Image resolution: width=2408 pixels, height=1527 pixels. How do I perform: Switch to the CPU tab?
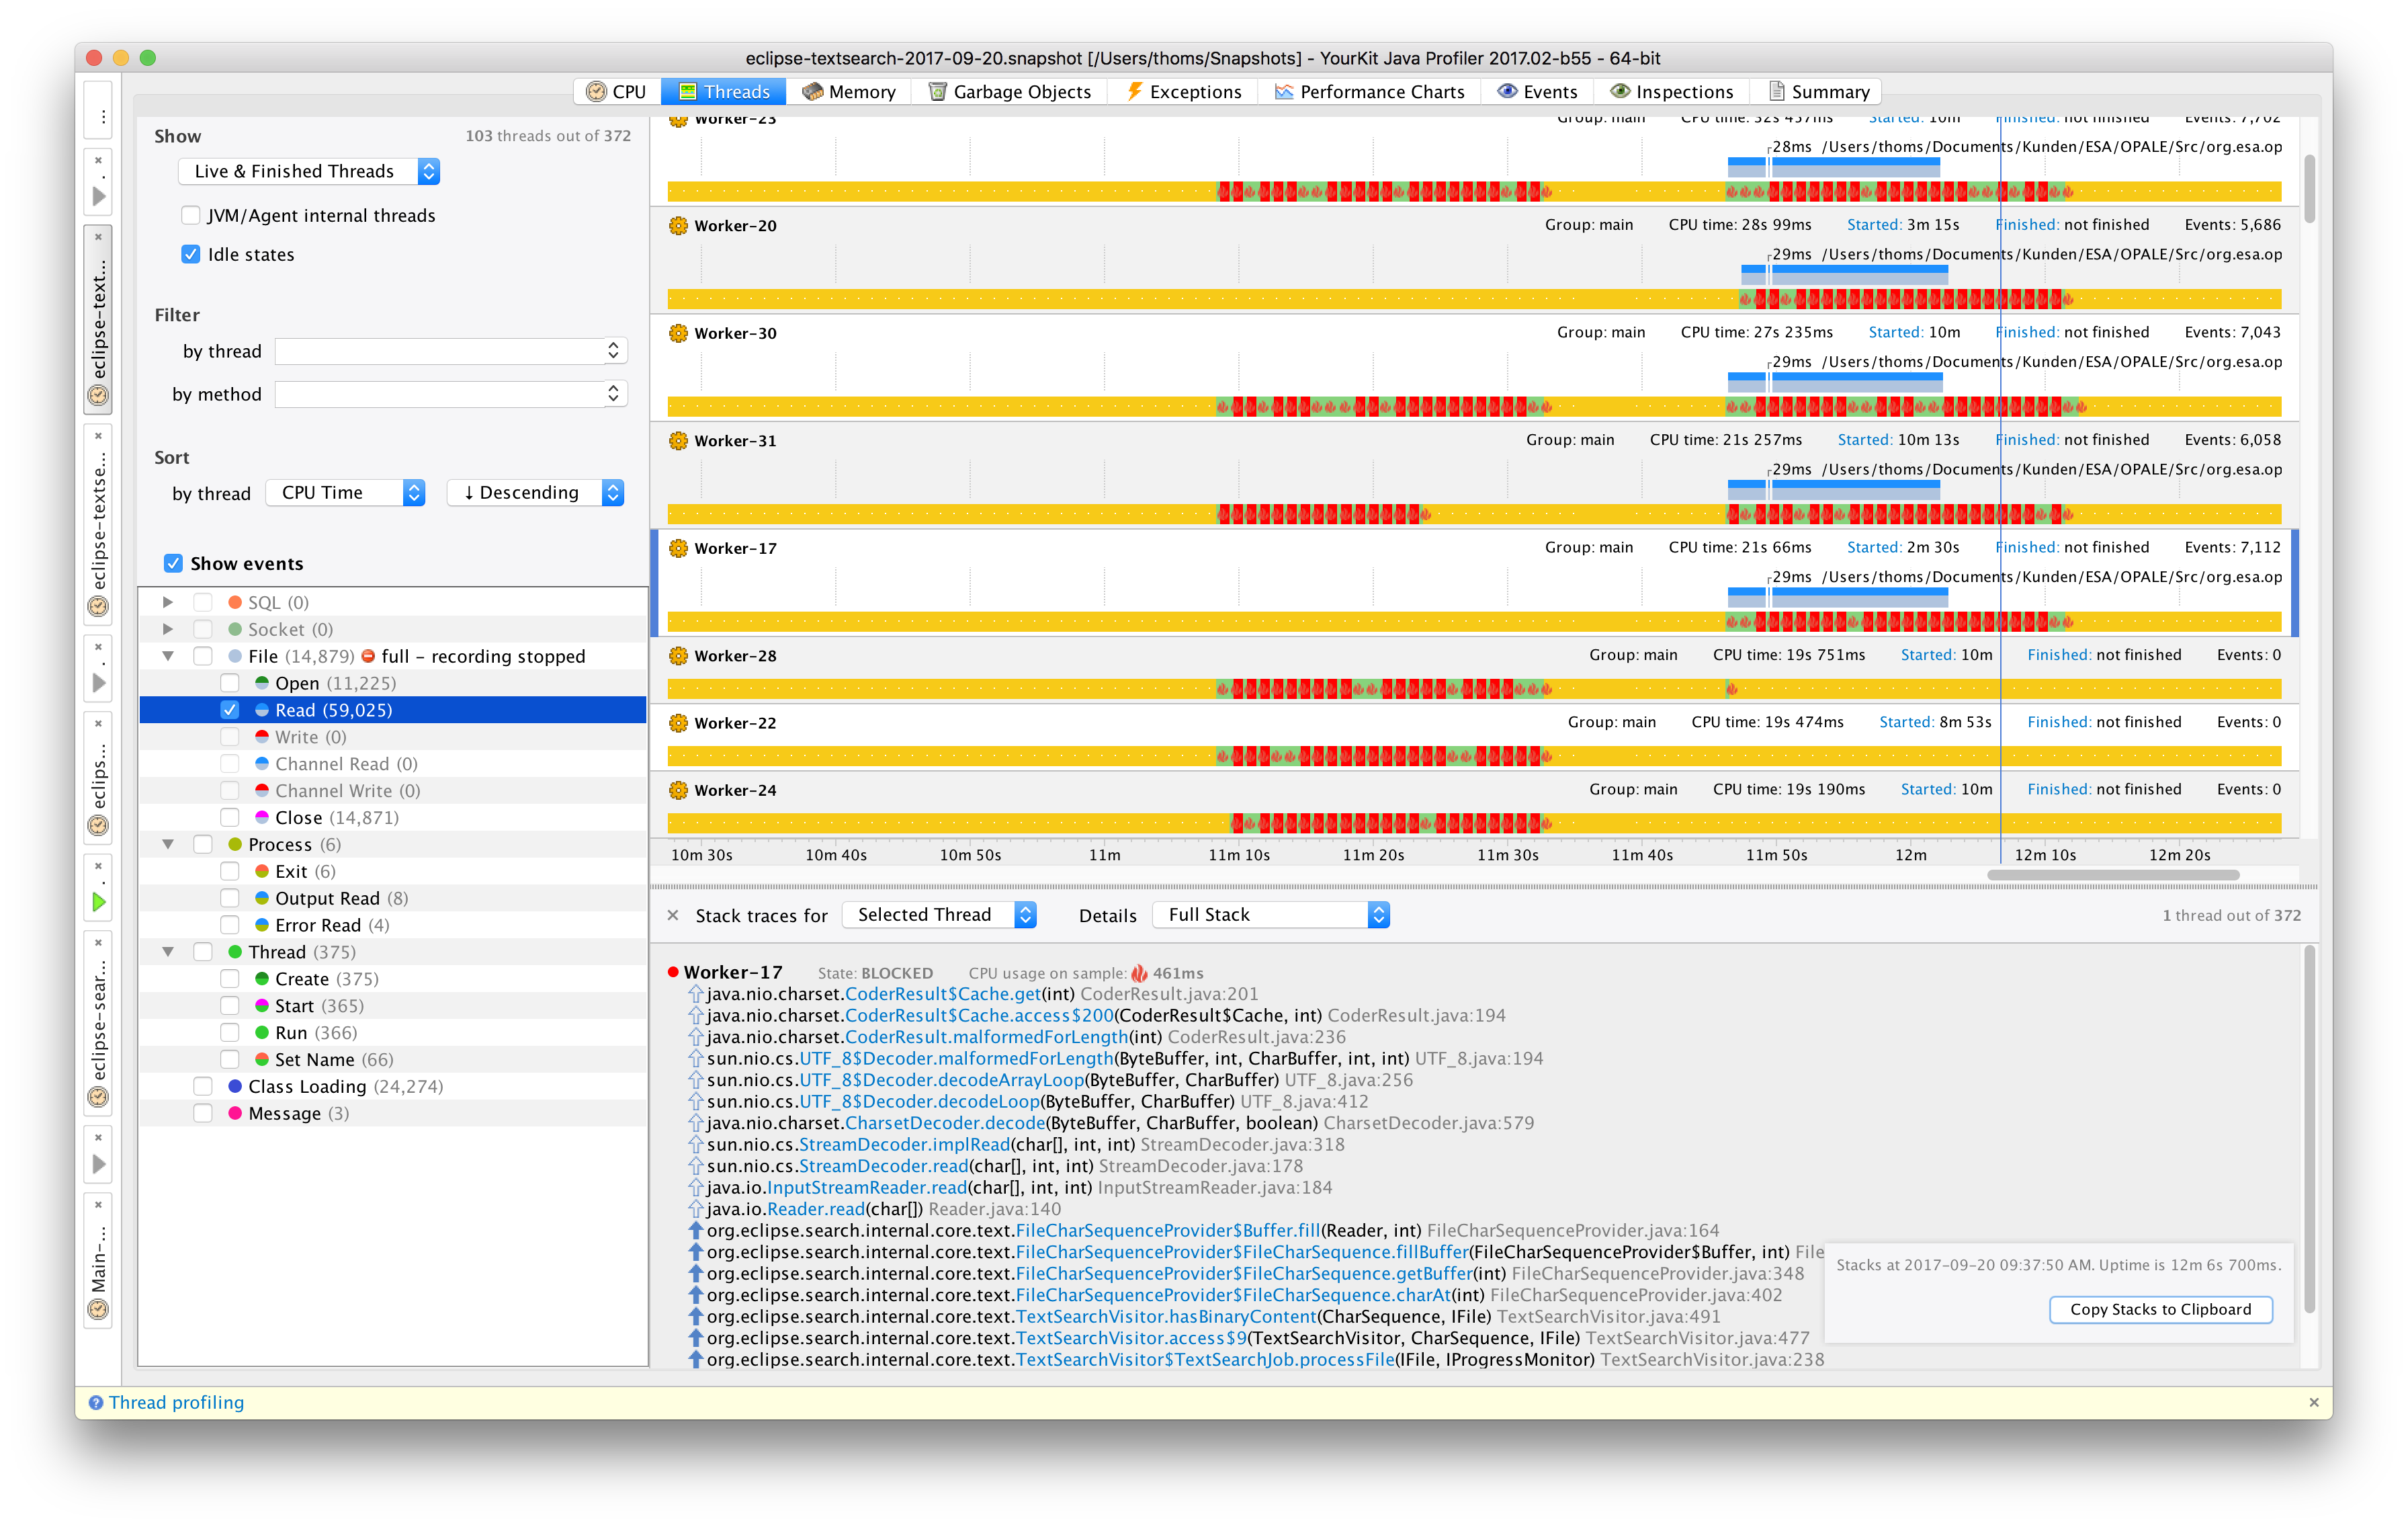[617, 92]
